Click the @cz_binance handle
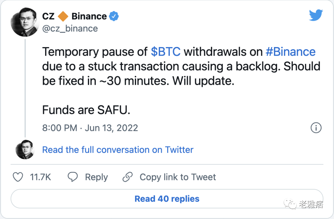The width and height of the screenshot is (334, 219). (70, 28)
